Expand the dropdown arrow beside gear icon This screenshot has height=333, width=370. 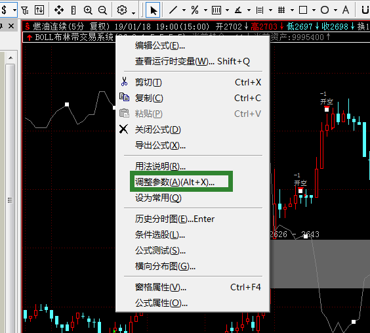tap(134, 12)
